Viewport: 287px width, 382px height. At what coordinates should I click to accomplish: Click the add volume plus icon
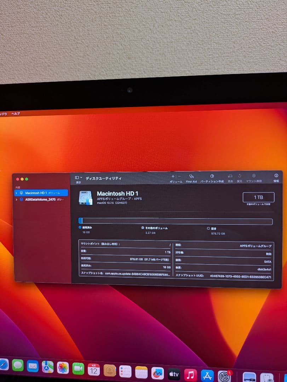pos(172,176)
